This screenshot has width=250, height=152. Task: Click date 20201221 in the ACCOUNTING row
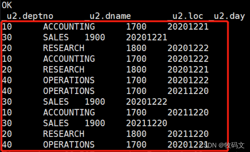pyautogui.click(x=188, y=26)
